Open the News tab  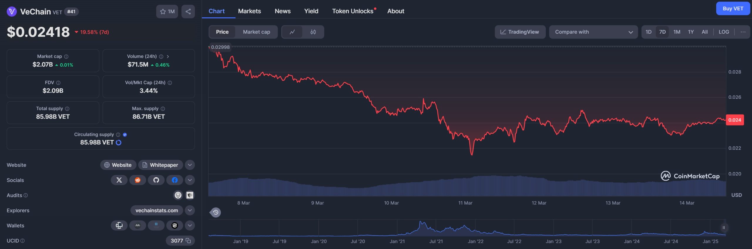tap(283, 11)
